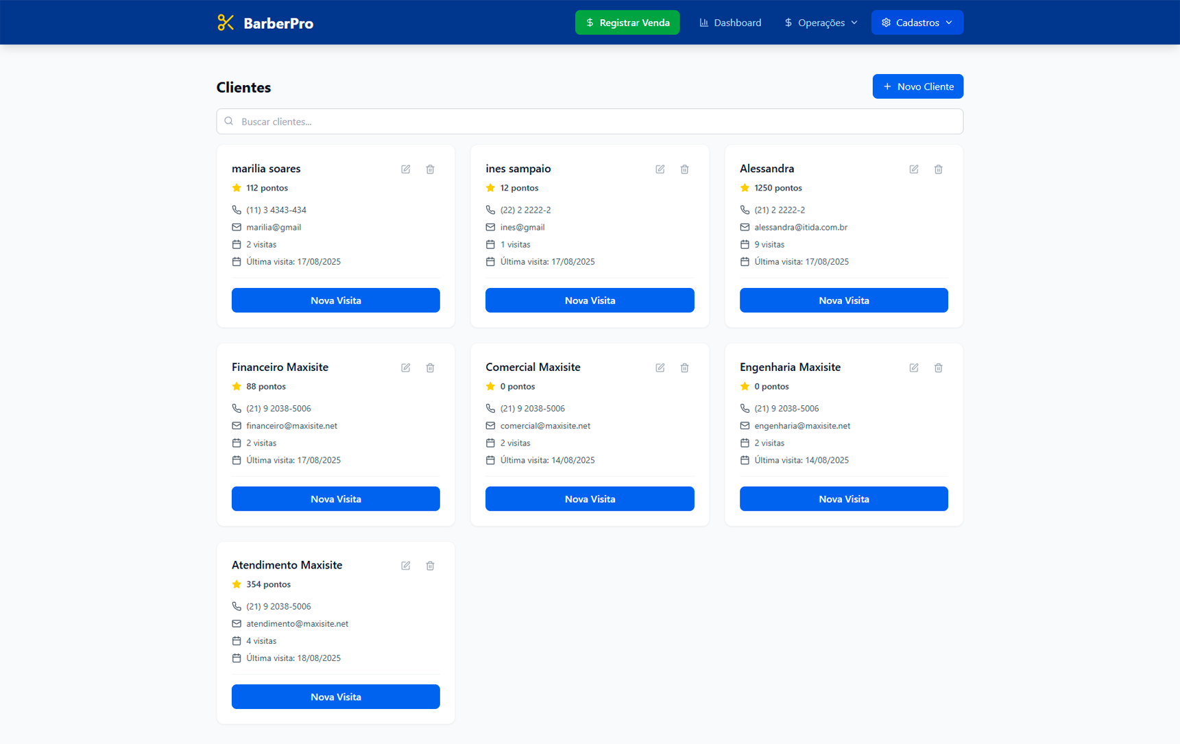Go to the Dashboard page
The image size is (1180, 744).
[730, 23]
